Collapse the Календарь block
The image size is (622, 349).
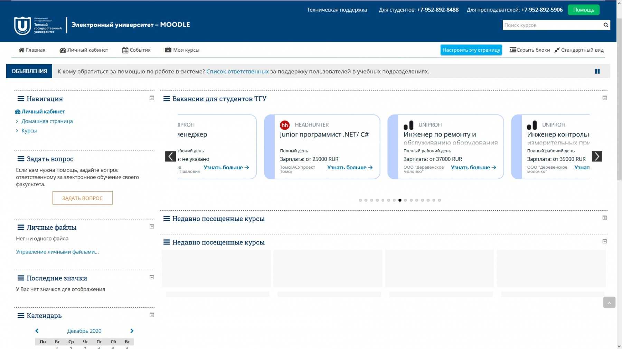point(152,315)
